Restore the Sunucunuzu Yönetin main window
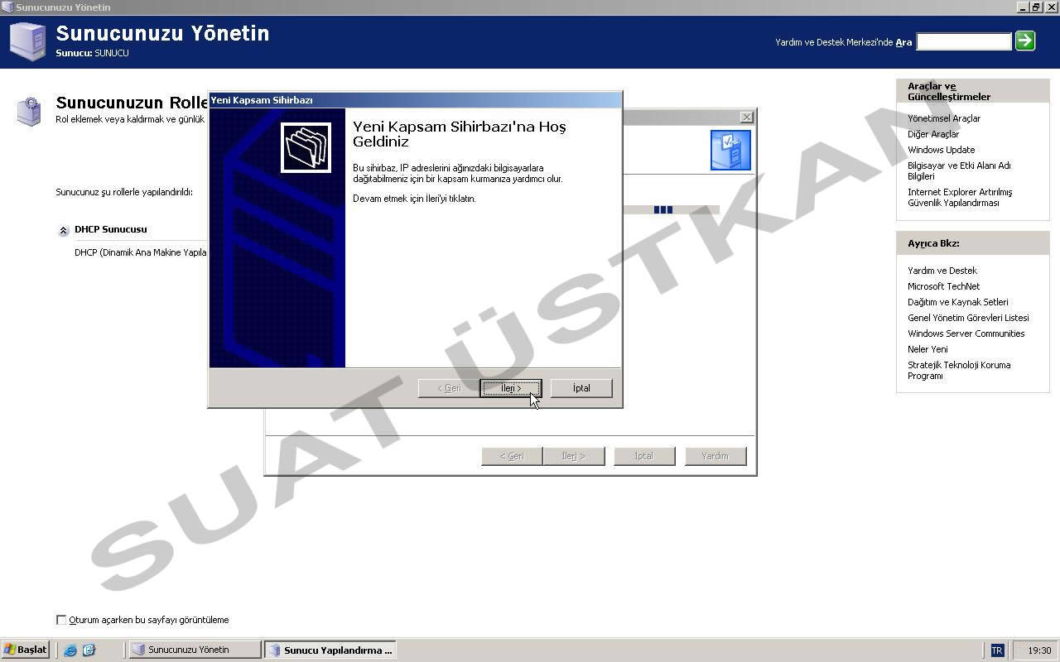Screen dimensions: 1060x662 [1037, 7]
